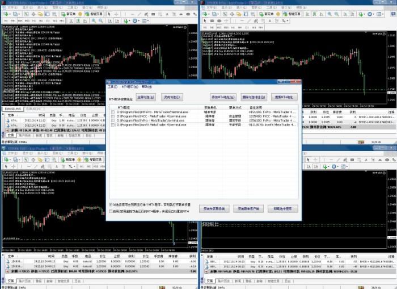Open periods clock dropdown in top-left MT4 window

point(136,21)
